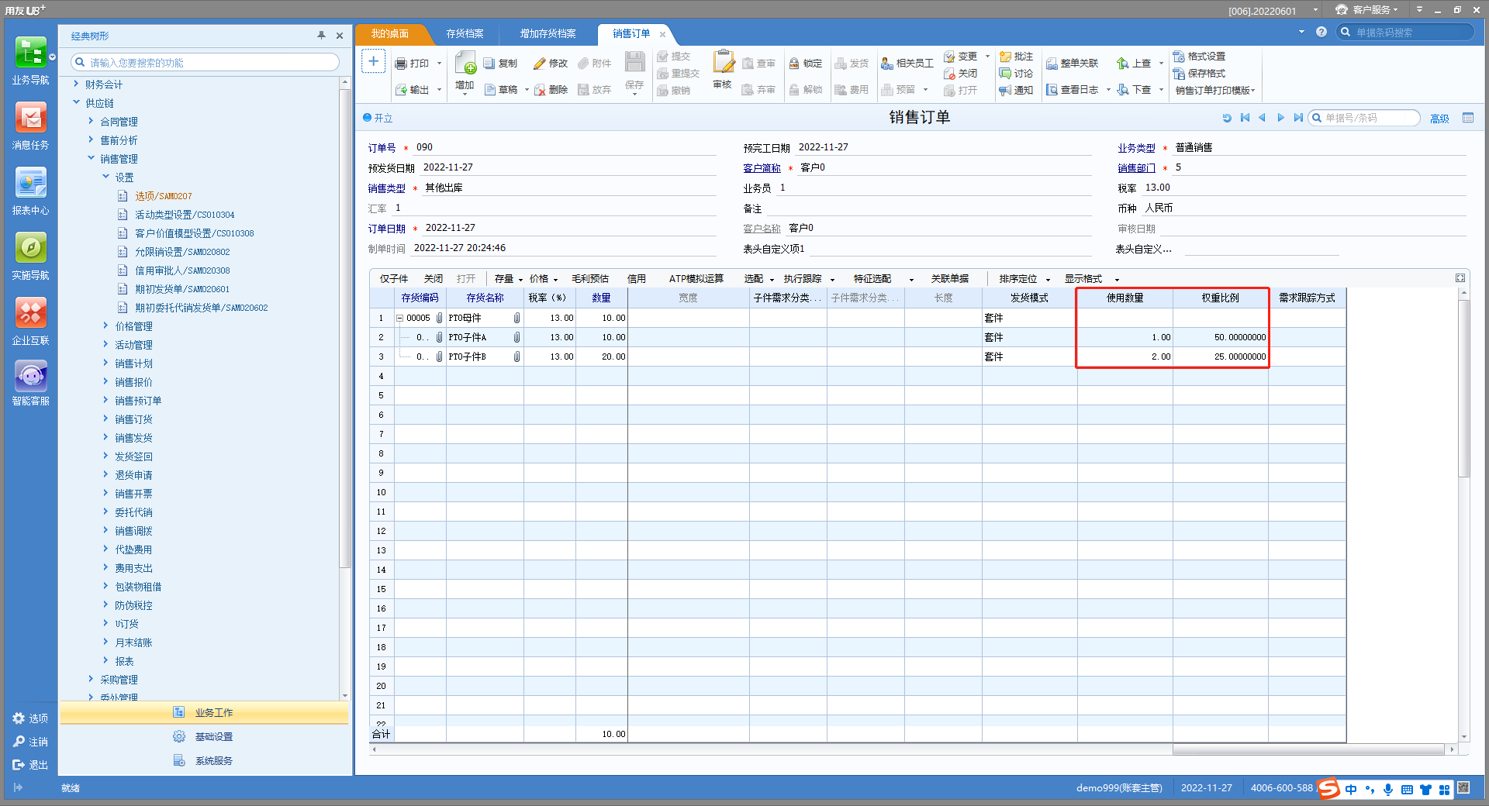Switch to the 我的桌面 tab
The image size is (1489, 806).
pos(389,34)
